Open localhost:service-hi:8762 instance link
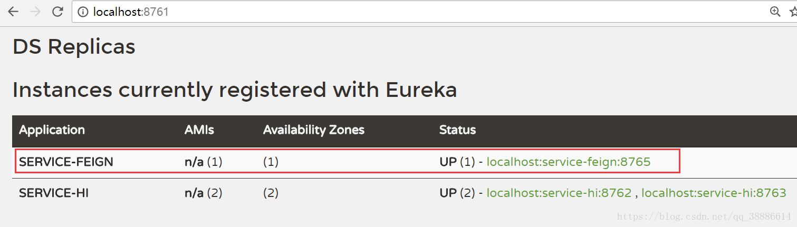The image size is (797, 227). pyautogui.click(x=559, y=193)
